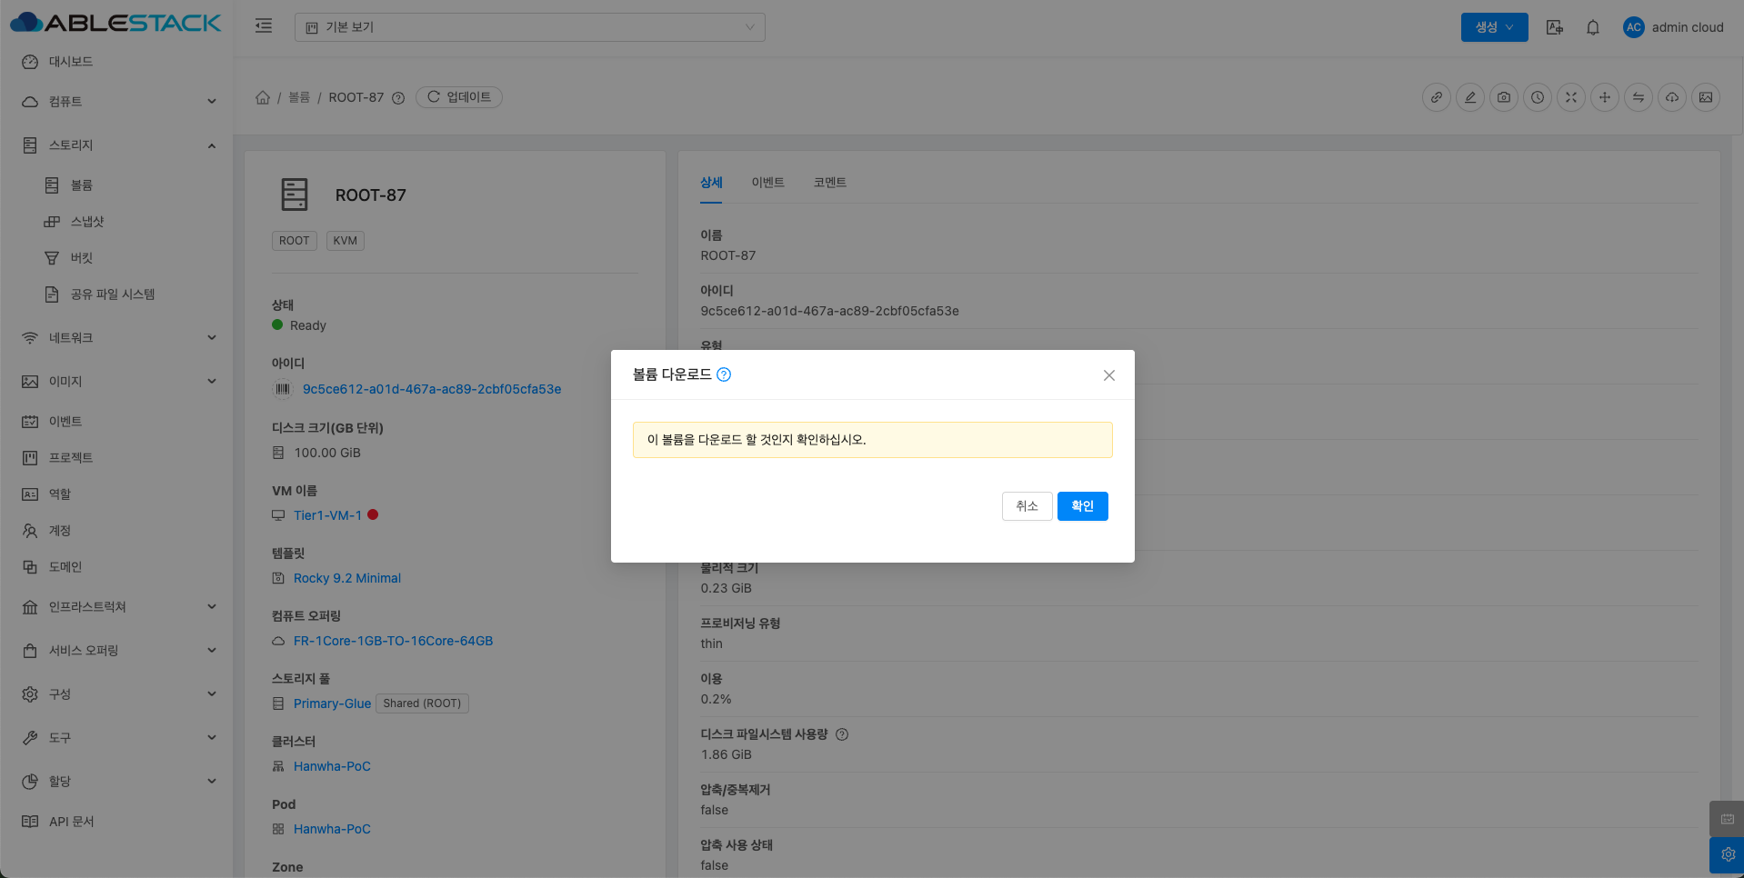Open the 기본 보기 dropdown
The width and height of the screenshot is (1744, 878).
tap(529, 27)
